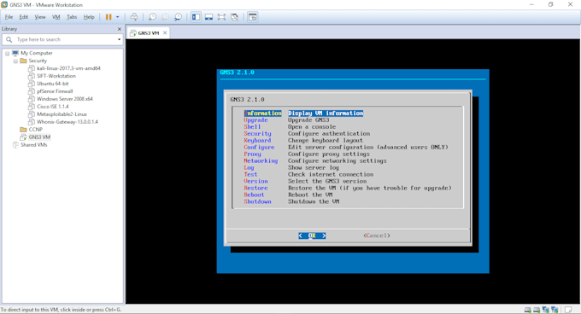
Task: Show the thumbnail bar
Action: [209, 17]
